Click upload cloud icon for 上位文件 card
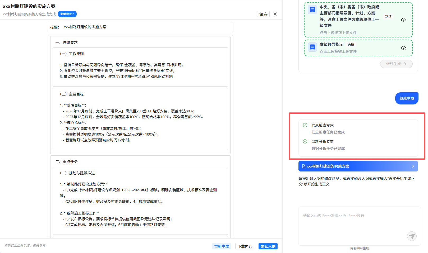Viewport: 428px width, 253px height. (x=403, y=20)
